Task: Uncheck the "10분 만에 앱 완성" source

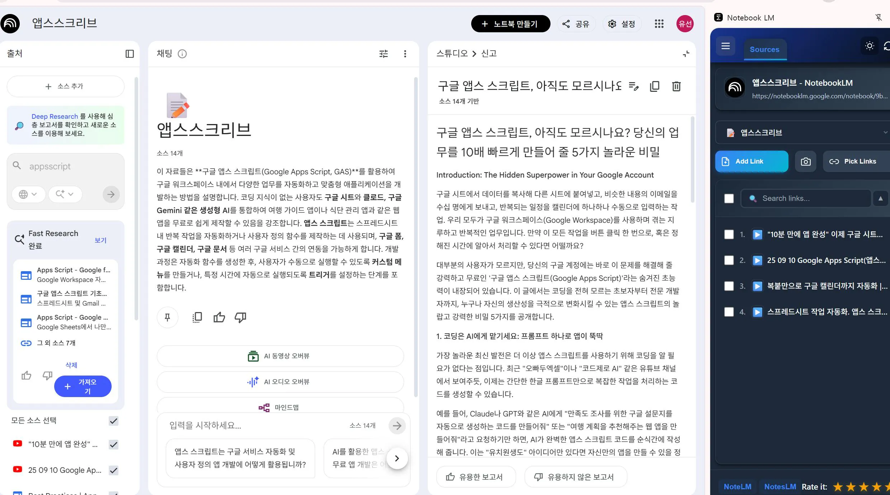Action: point(113,444)
